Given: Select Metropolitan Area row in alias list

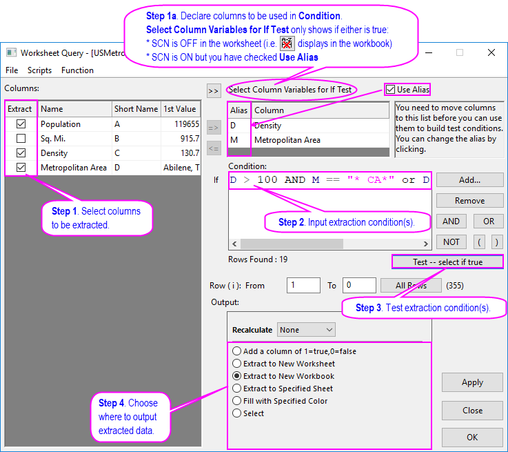Looking at the screenshot, I should click(x=308, y=140).
